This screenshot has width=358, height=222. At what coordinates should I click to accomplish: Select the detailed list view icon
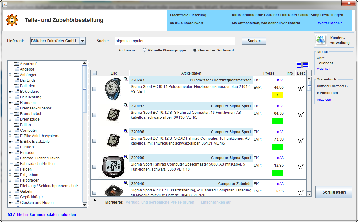(x=306, y=65)
